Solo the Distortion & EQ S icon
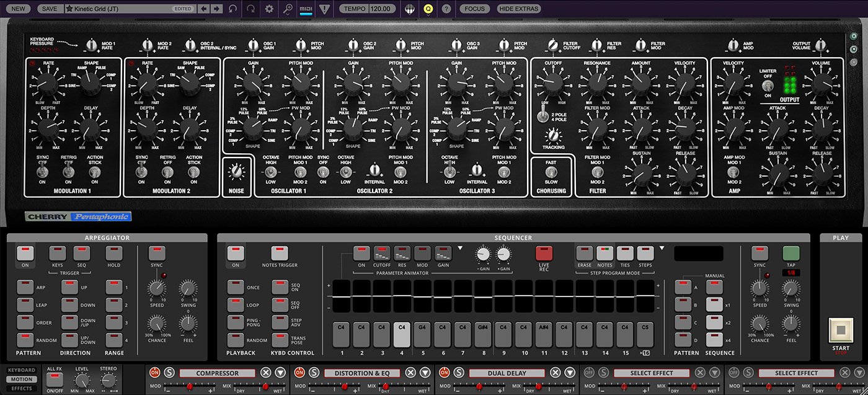The width and height of the screenshot is (868, 395). point(314,373)
